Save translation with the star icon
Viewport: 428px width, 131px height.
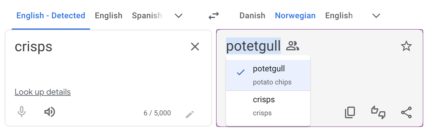(406, 46)
